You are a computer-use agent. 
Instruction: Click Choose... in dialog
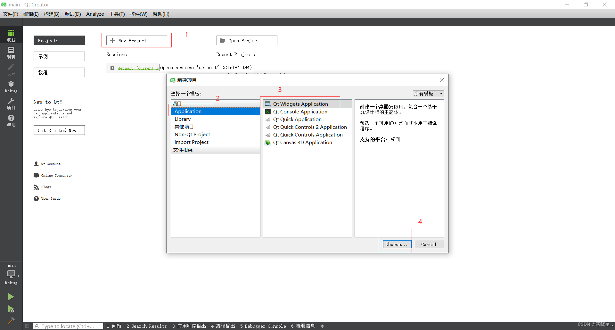tap(397, 244)
